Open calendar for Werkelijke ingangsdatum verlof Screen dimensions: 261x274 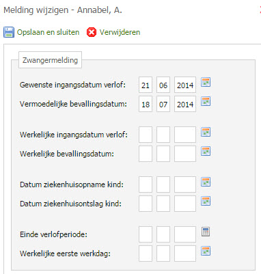(x=206, y=132)
